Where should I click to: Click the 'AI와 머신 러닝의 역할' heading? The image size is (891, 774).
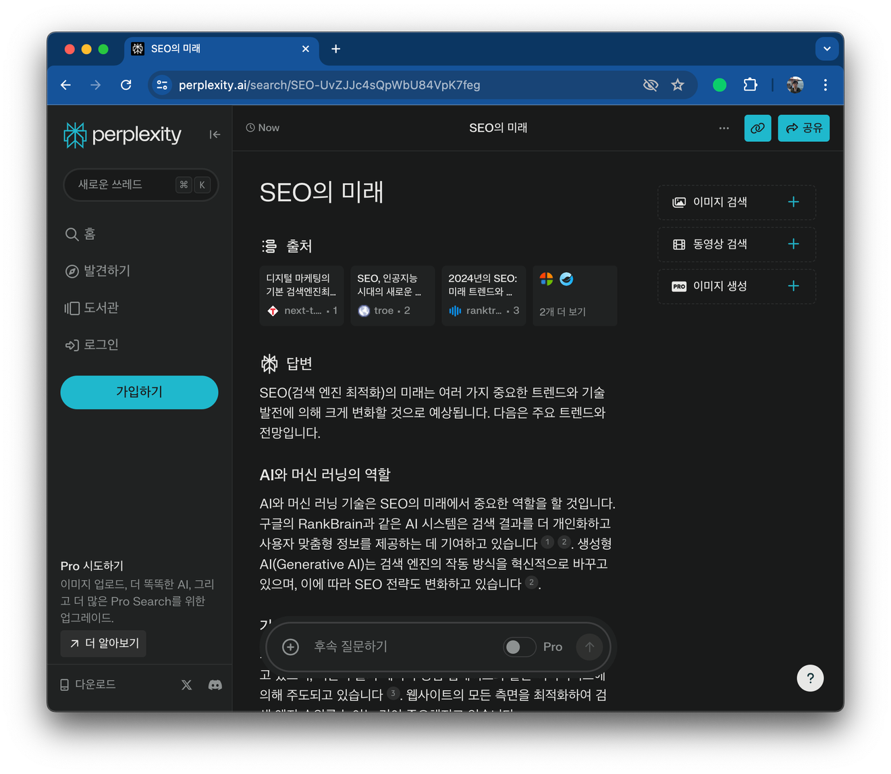[325, 475]
